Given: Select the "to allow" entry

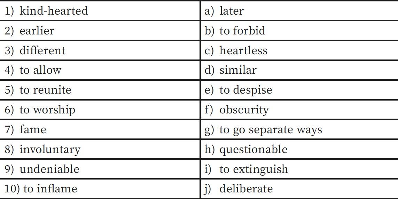Looking at the screenshot, I should [40, 70].
